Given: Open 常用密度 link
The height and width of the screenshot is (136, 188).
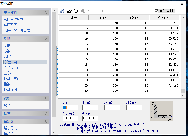Looking at the screenshot, I should click(10, 25).
